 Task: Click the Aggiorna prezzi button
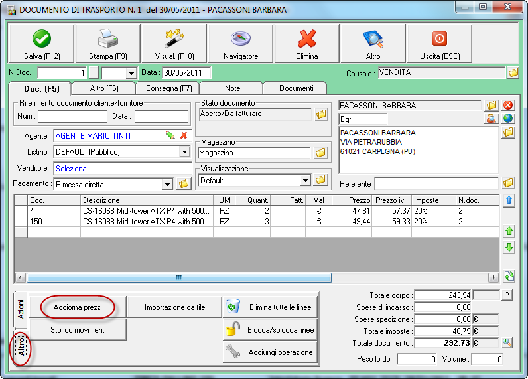(x=77, y=307)
